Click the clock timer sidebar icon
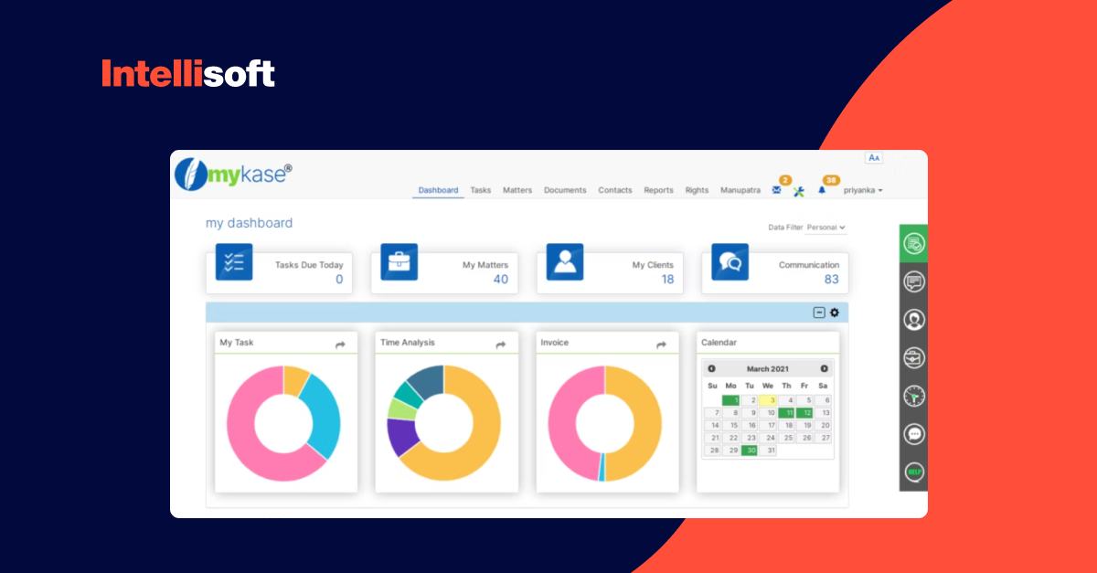 (x=913, y=396)
